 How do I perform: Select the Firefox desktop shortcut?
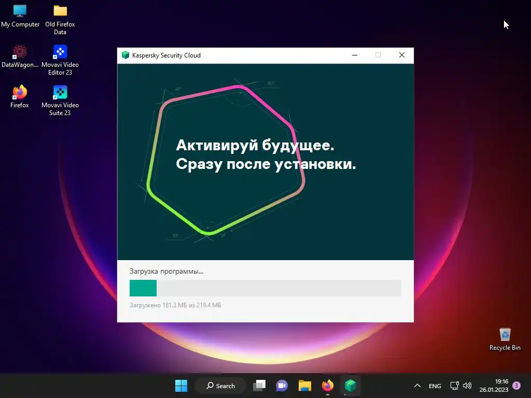20,97
